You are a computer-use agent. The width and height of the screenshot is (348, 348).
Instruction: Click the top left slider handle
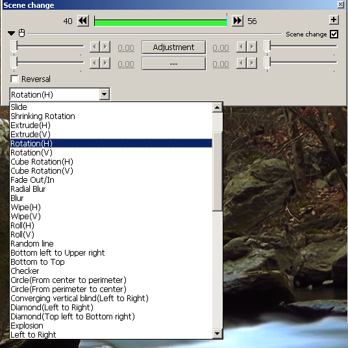point(14,47)
